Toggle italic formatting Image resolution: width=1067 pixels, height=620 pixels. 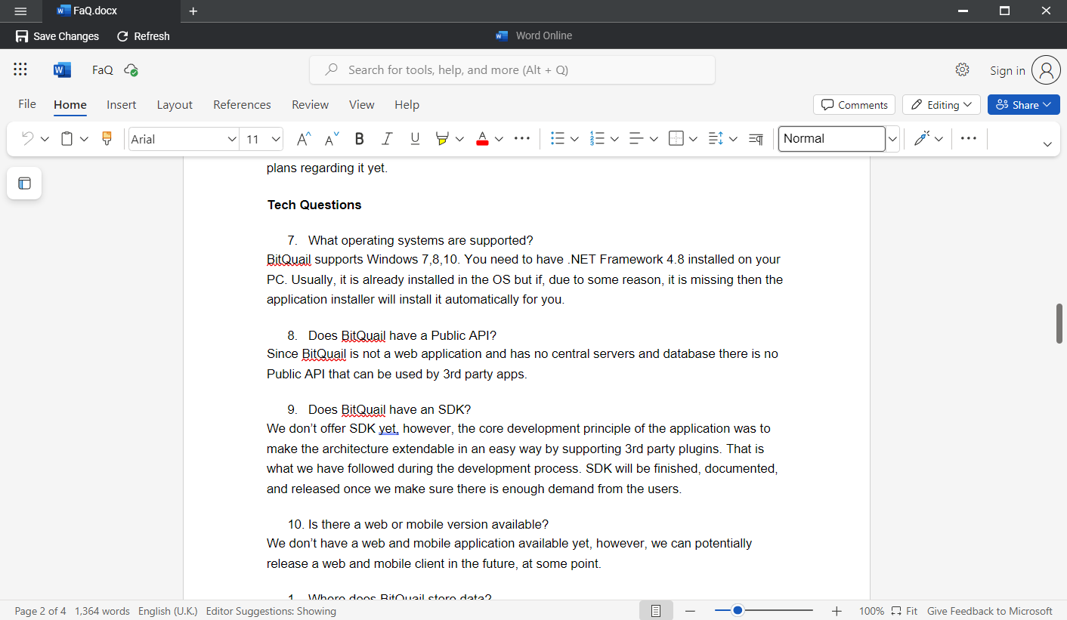click(x=387, y=138)
